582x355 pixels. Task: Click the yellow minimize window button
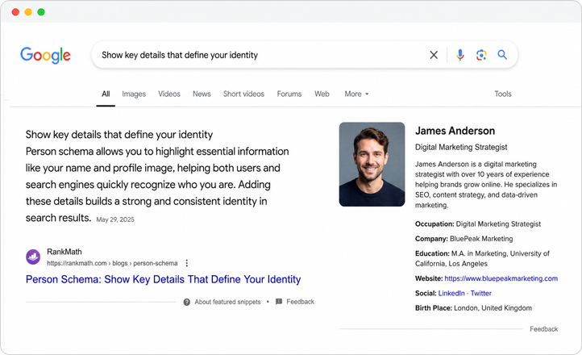coord(28,12)
